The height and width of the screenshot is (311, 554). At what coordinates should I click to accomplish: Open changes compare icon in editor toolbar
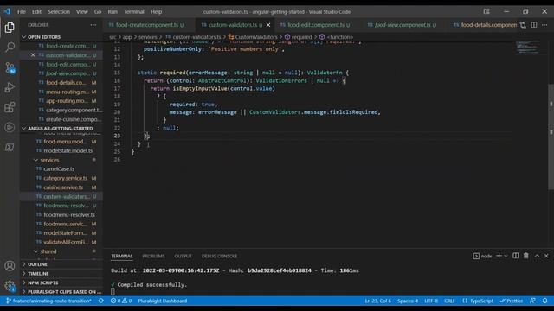[x=523, y=25]
